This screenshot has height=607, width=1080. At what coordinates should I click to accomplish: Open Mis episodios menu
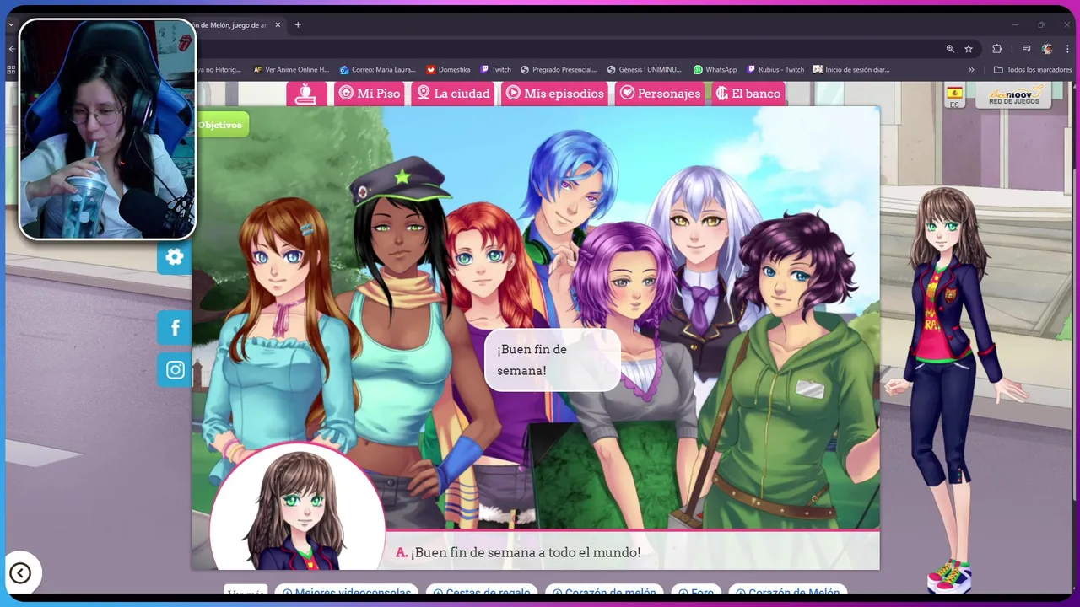[x=555, y=94]
